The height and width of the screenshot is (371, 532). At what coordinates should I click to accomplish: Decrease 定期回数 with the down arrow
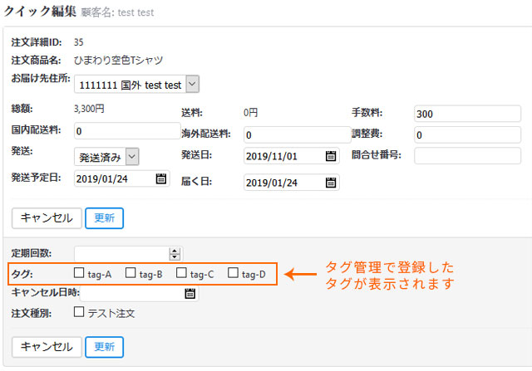pyautogui.click(x=174, y=257)
